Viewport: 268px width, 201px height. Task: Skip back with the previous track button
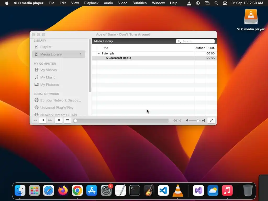tap(36, 120)
